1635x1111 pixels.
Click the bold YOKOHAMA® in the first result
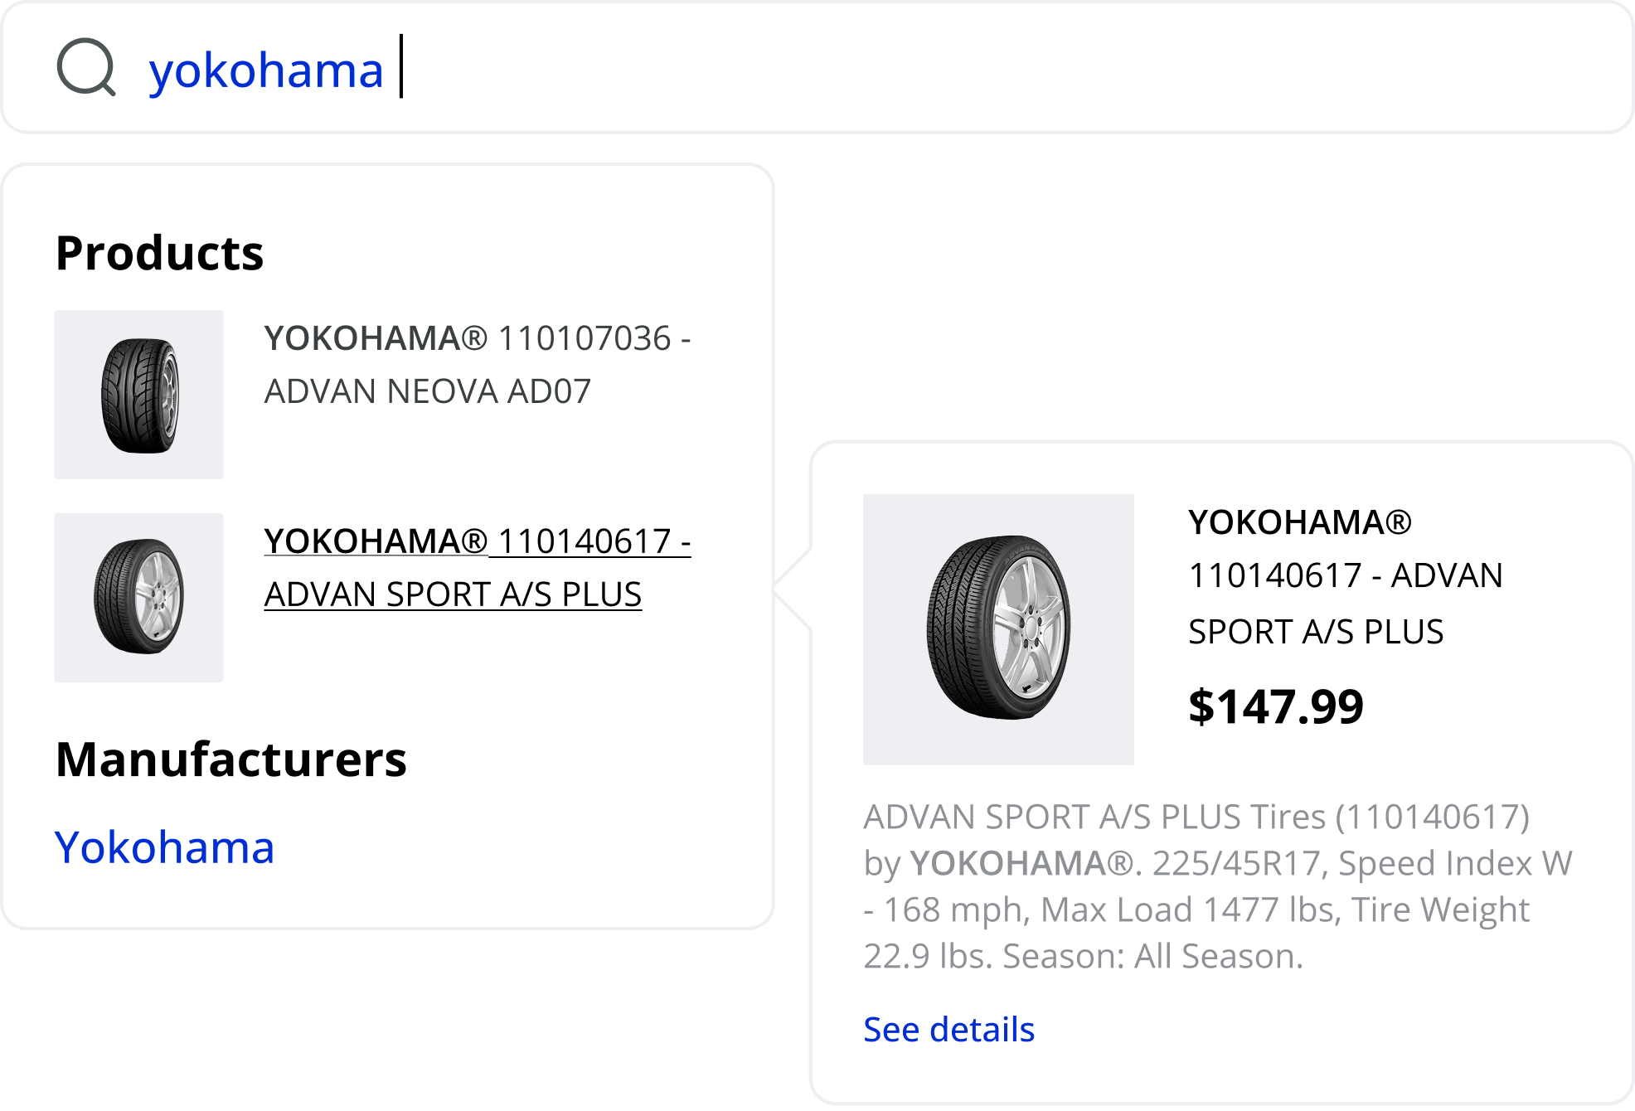click(x=376, y=338)
